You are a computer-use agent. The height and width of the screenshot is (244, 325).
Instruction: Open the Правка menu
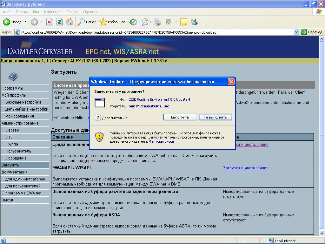(22, 12)
